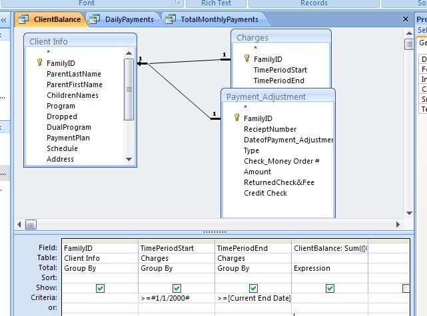The width and height of the screenshot is (427, 316).
Task: Select Dropped field in Client Info
Action: [x=62, y=116]
